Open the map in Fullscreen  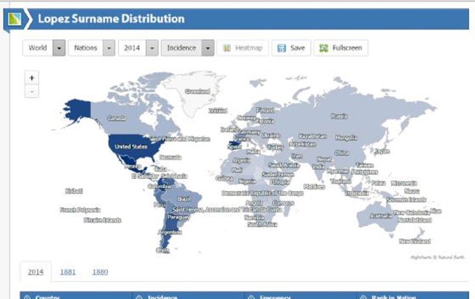(341, 48)
